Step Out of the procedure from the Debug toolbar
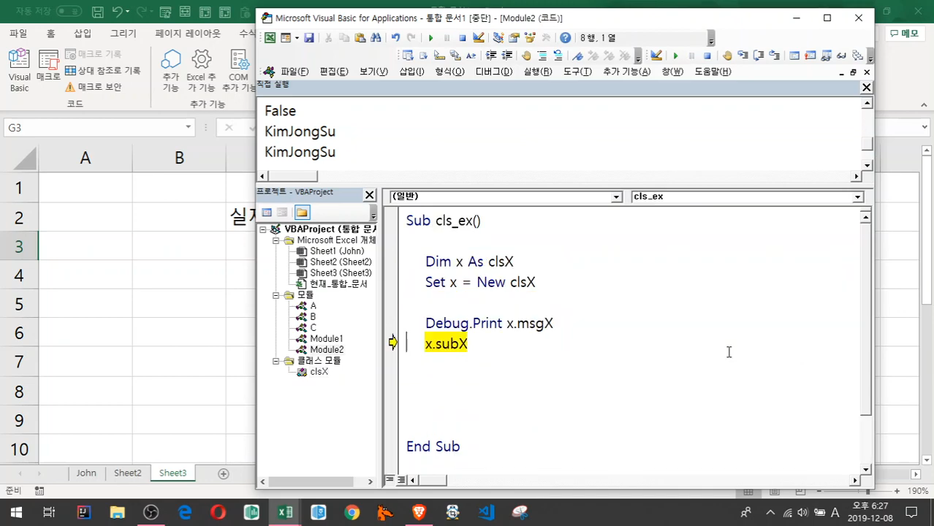The height and width of the screenshot is (526, 934). point(775,56)
